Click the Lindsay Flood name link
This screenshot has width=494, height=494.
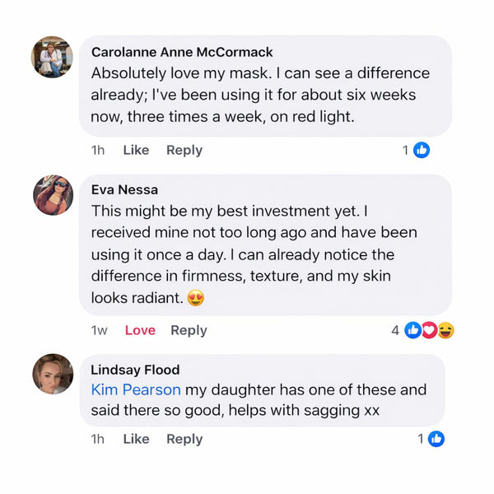coord(135,370)
